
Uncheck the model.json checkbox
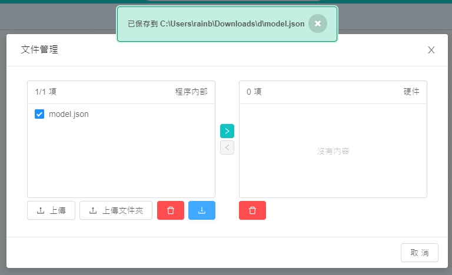click(x=39, y=114)
